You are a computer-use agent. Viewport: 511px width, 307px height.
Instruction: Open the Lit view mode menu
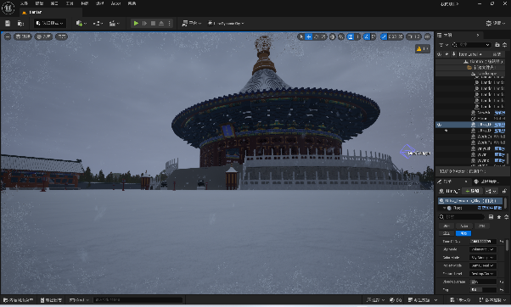click(43, 36)
